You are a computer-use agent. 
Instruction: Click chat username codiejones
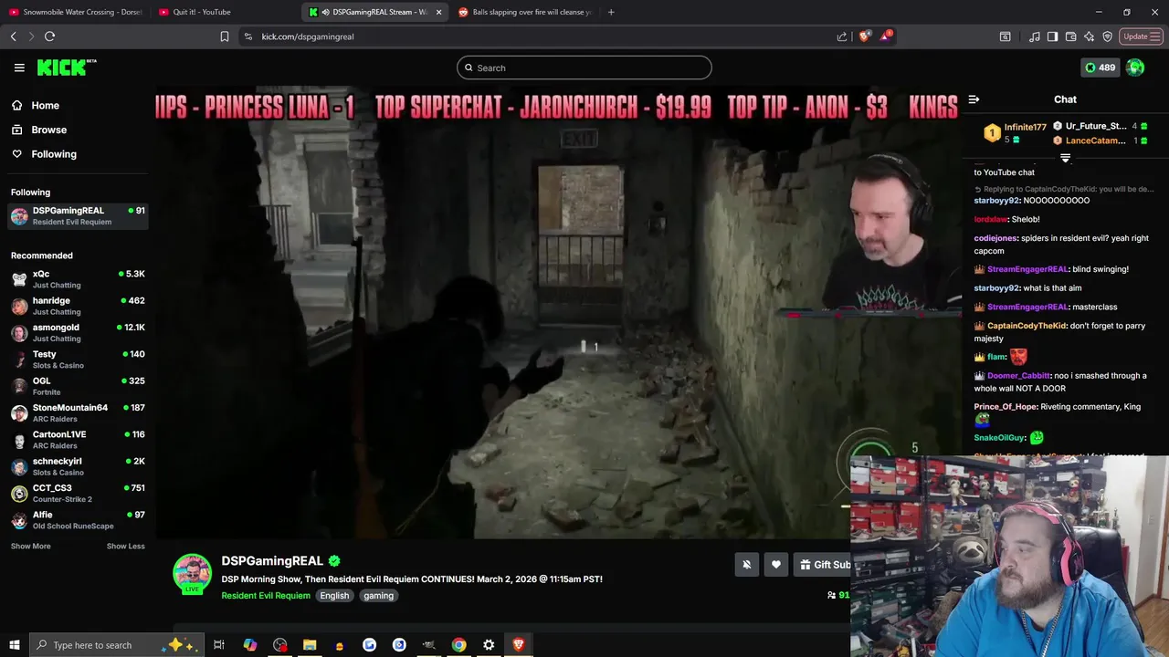995,238
